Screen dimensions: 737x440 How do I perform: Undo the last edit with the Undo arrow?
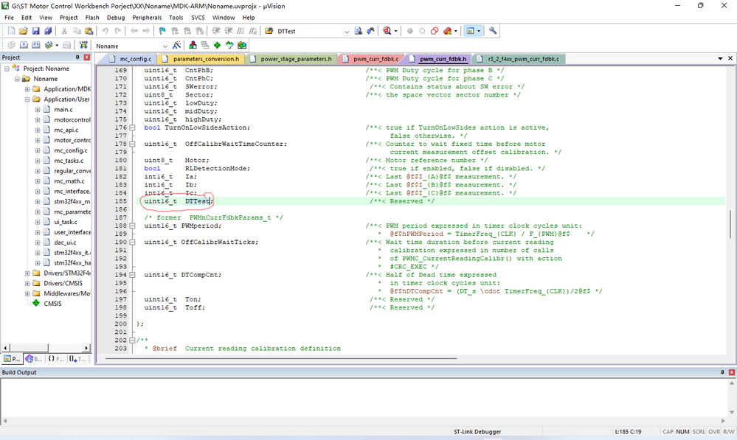[105, 31]
